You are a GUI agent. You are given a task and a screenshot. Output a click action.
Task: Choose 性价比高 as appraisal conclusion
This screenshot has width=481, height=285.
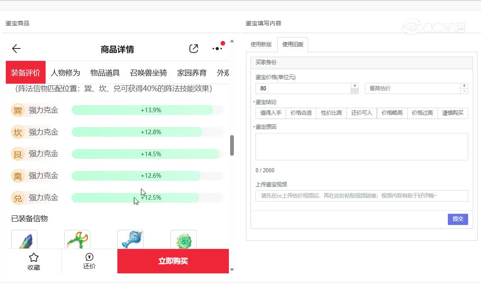(x=331, y=113)
